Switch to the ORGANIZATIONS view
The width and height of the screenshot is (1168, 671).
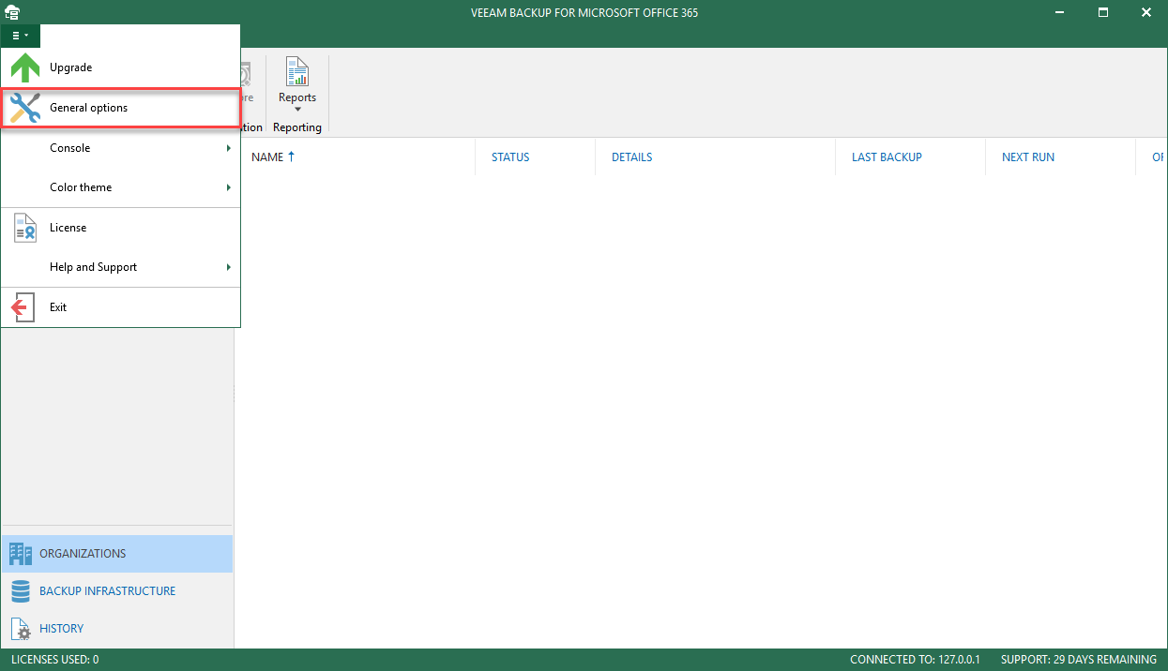pyautogui.click(x=117, y=554)
